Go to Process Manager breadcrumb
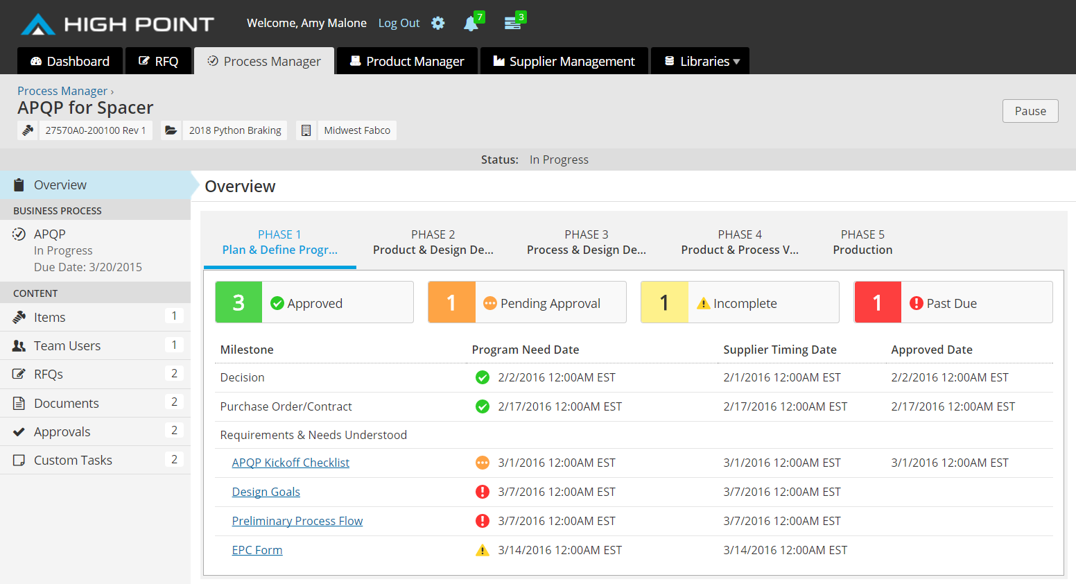This screenshot has width=1076, height=584. click(x=62, y=91)
